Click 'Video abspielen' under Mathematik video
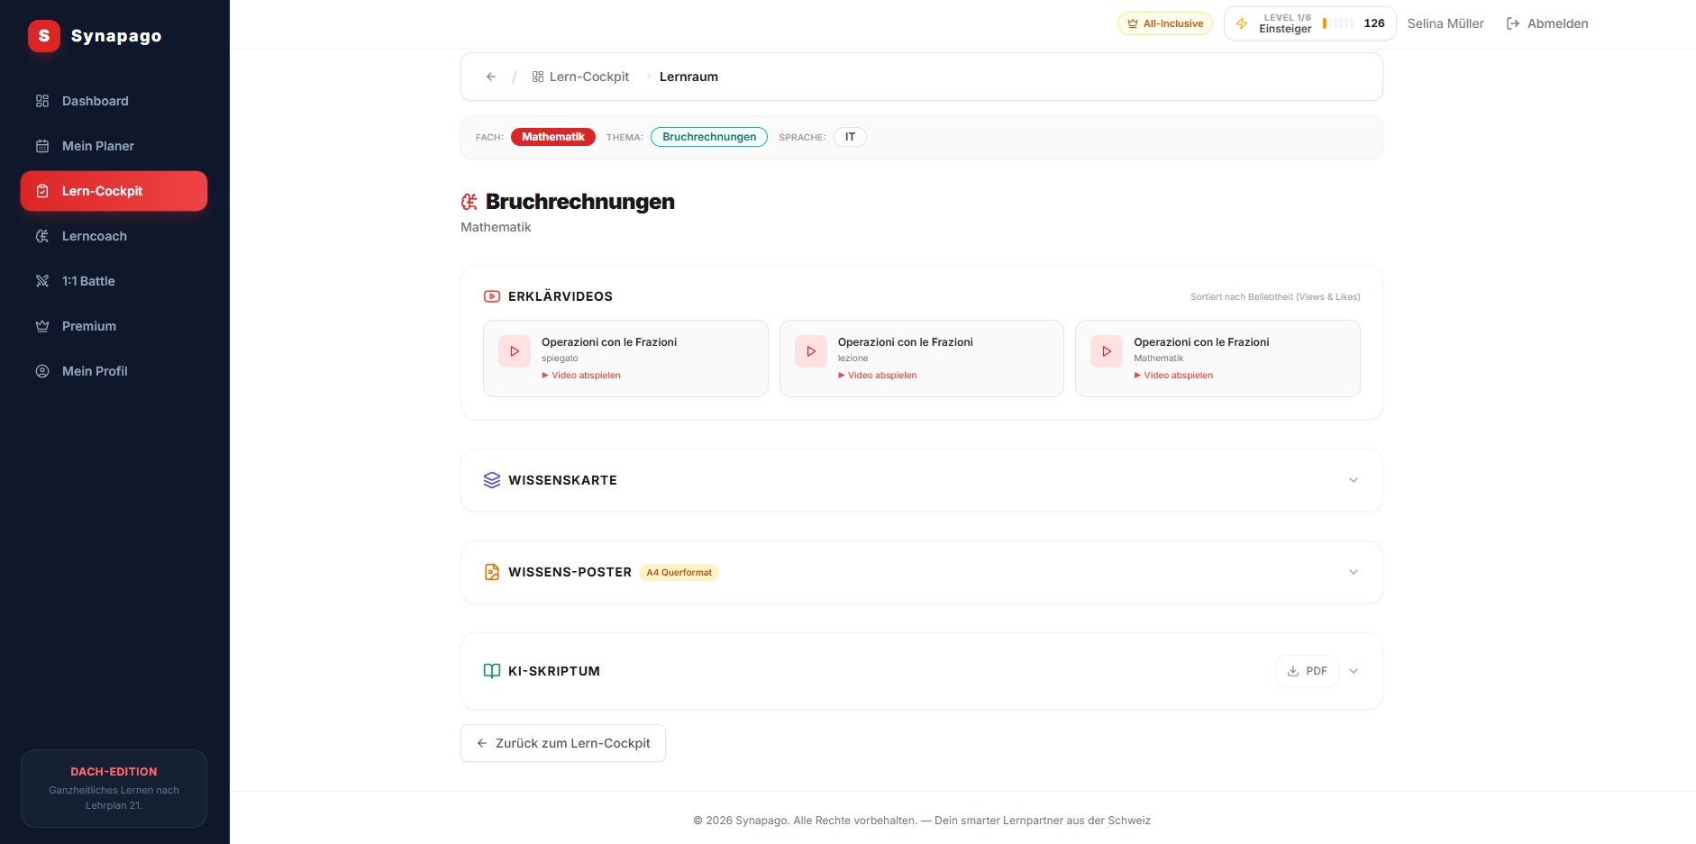Screen dimensions: 1696x844 (x=1173, y=376)
